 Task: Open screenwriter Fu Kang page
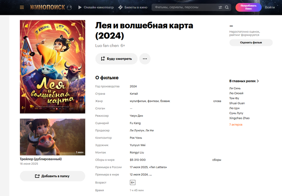pyautogui.click(x=135, y=123)
